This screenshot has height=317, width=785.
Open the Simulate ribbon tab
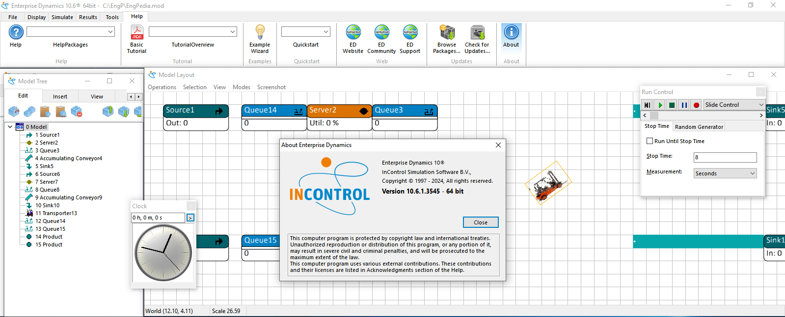tap(62, 17)
